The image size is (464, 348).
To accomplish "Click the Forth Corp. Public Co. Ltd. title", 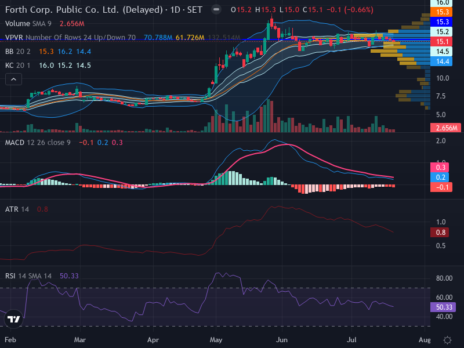I will [x=104, y=10].
